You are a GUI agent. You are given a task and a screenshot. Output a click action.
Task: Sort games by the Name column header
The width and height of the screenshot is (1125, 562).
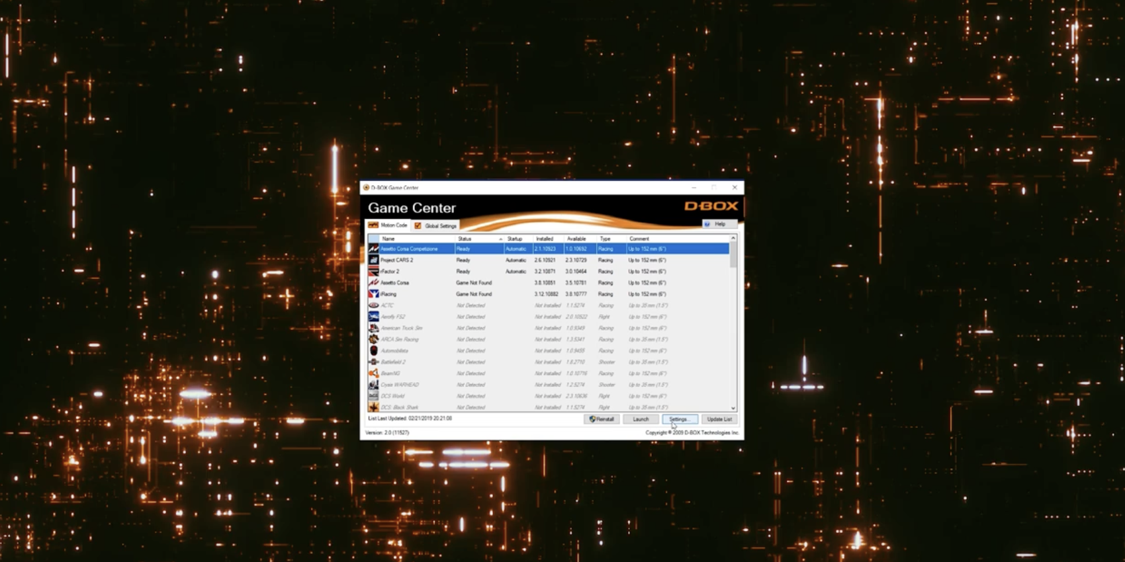(388, 239)
